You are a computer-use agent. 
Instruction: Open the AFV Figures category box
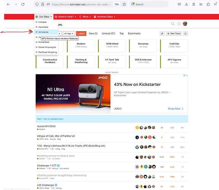coord(174,62)
